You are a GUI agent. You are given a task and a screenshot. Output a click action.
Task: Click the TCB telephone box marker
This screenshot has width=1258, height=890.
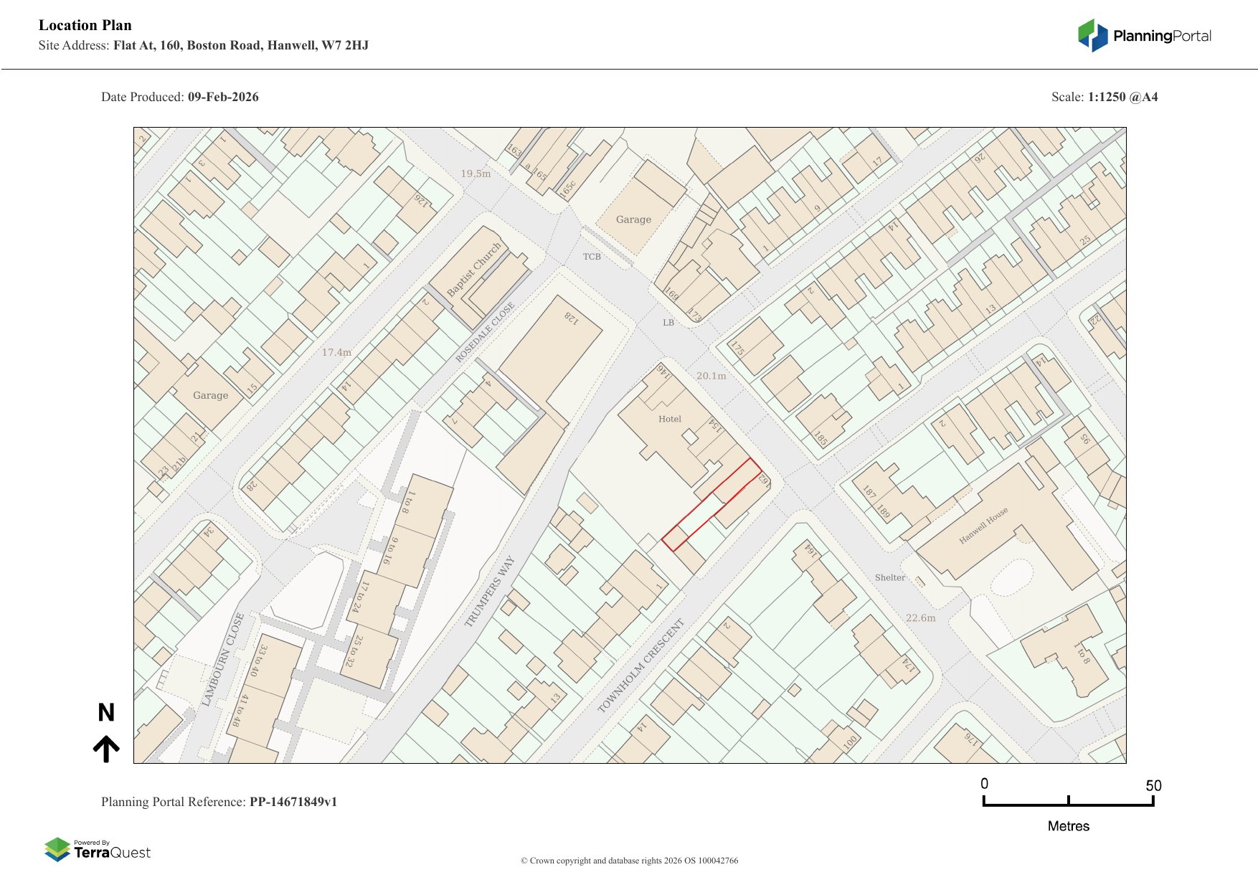click(592, 257)
